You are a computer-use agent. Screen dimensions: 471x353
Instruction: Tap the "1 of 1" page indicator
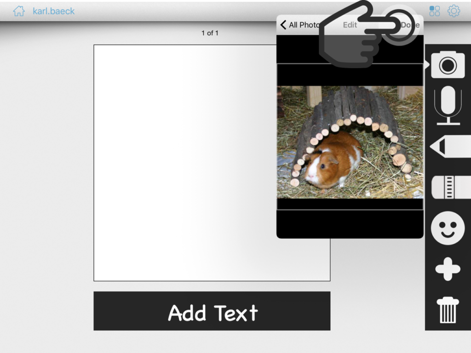[210, 33]
